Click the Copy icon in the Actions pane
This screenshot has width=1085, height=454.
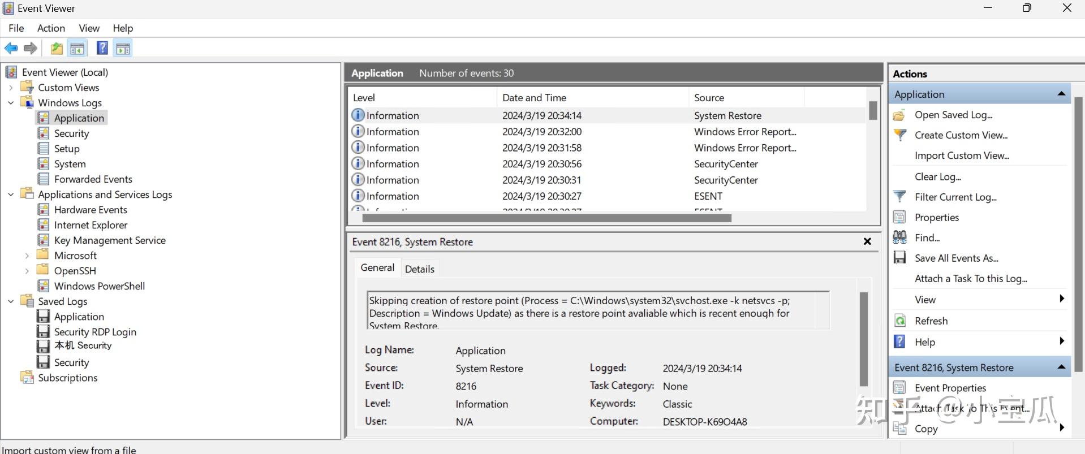(x=899, y=428)
